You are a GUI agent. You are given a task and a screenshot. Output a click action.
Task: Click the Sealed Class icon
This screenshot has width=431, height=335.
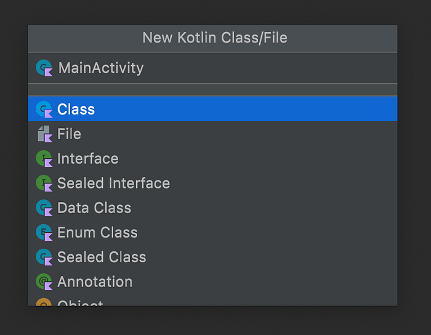(x=44, y=257)
